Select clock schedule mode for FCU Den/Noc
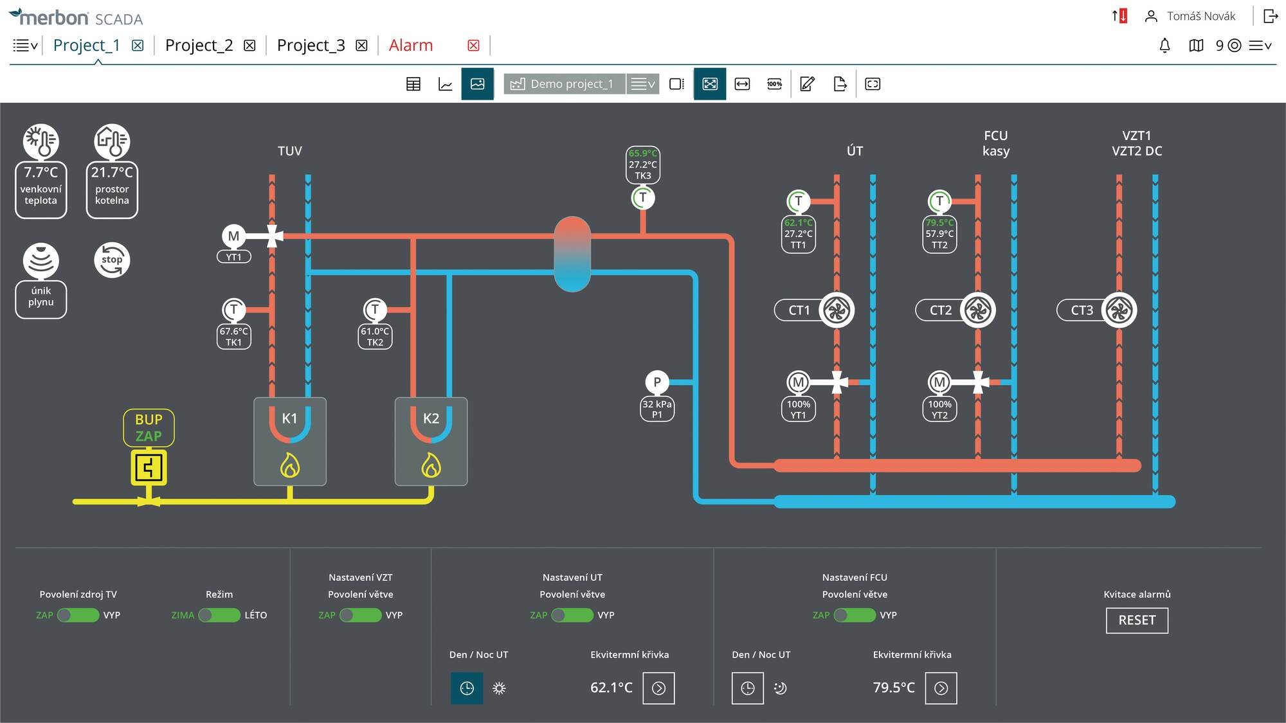Screen dimensions: 1286x723 point(748,688)
